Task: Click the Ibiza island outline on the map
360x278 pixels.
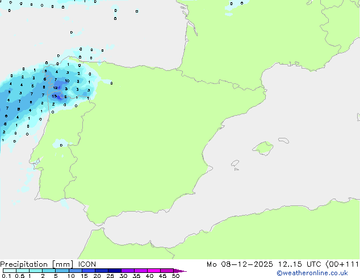Action: tap(235, 163)
